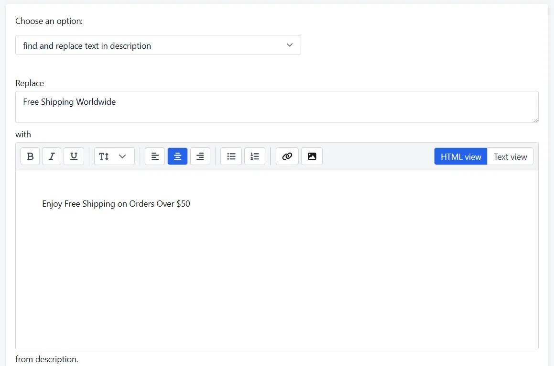
Task: Insert numbered list
Action: point(255,156)
